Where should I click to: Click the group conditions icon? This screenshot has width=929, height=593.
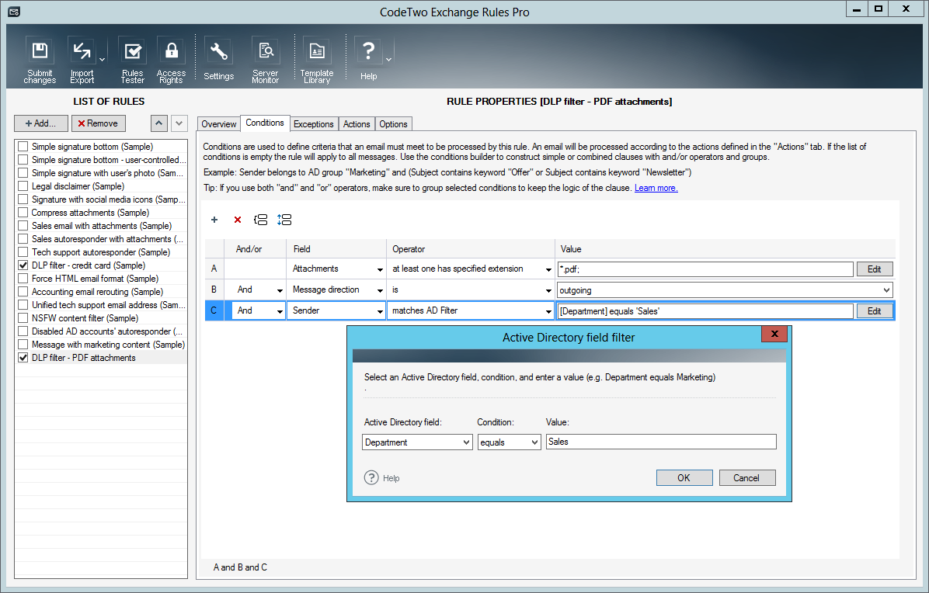[x=261, y=220]
